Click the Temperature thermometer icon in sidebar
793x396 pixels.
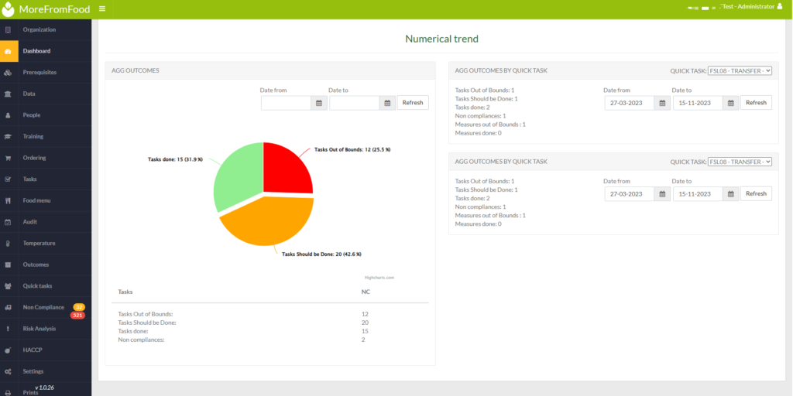[x=8, y=243]
